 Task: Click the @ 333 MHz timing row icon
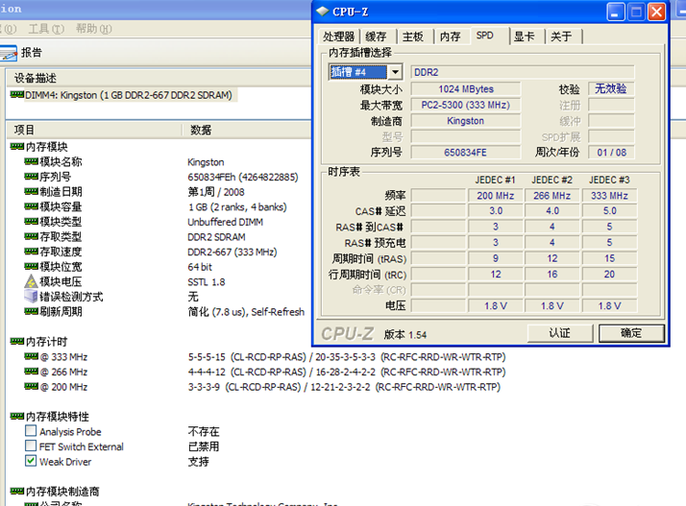(32, 356)
